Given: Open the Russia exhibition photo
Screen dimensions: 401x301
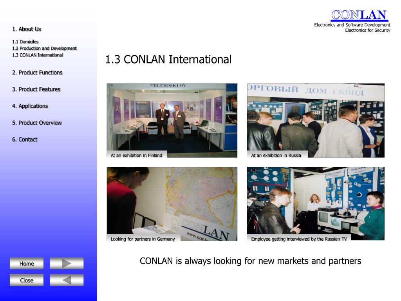Looking at the screenshot, I should coord(316,120).
